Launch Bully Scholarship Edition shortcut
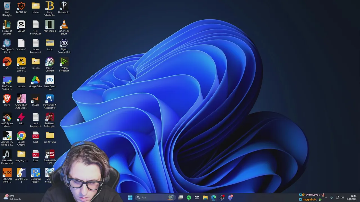The image size is (360, 202). point(50,9)
